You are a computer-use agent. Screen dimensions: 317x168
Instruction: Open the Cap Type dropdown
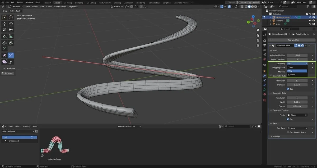point(297,128)
